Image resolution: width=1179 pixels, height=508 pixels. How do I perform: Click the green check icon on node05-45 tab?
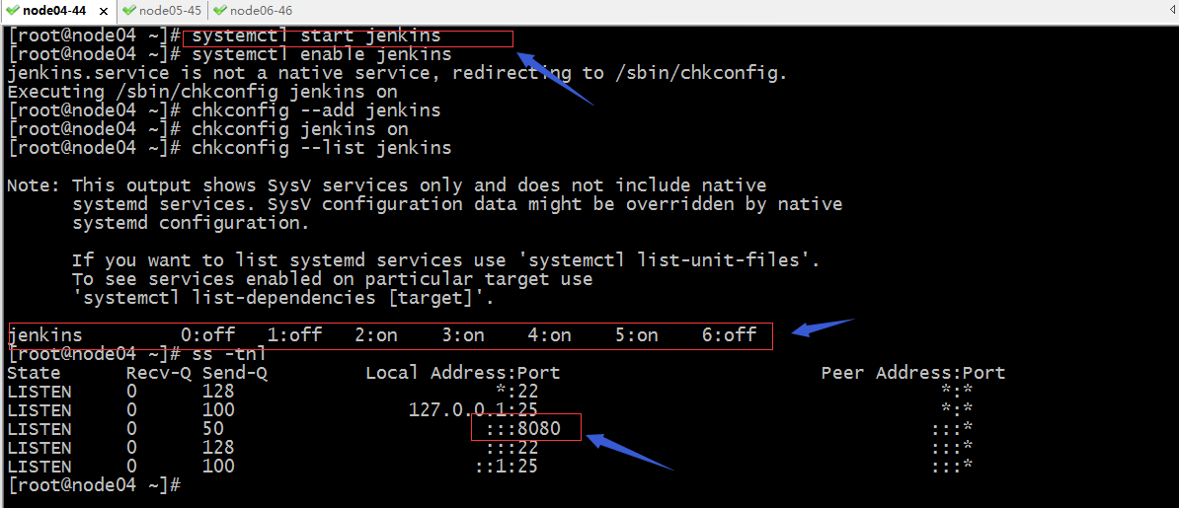click(x=129, y=10)
